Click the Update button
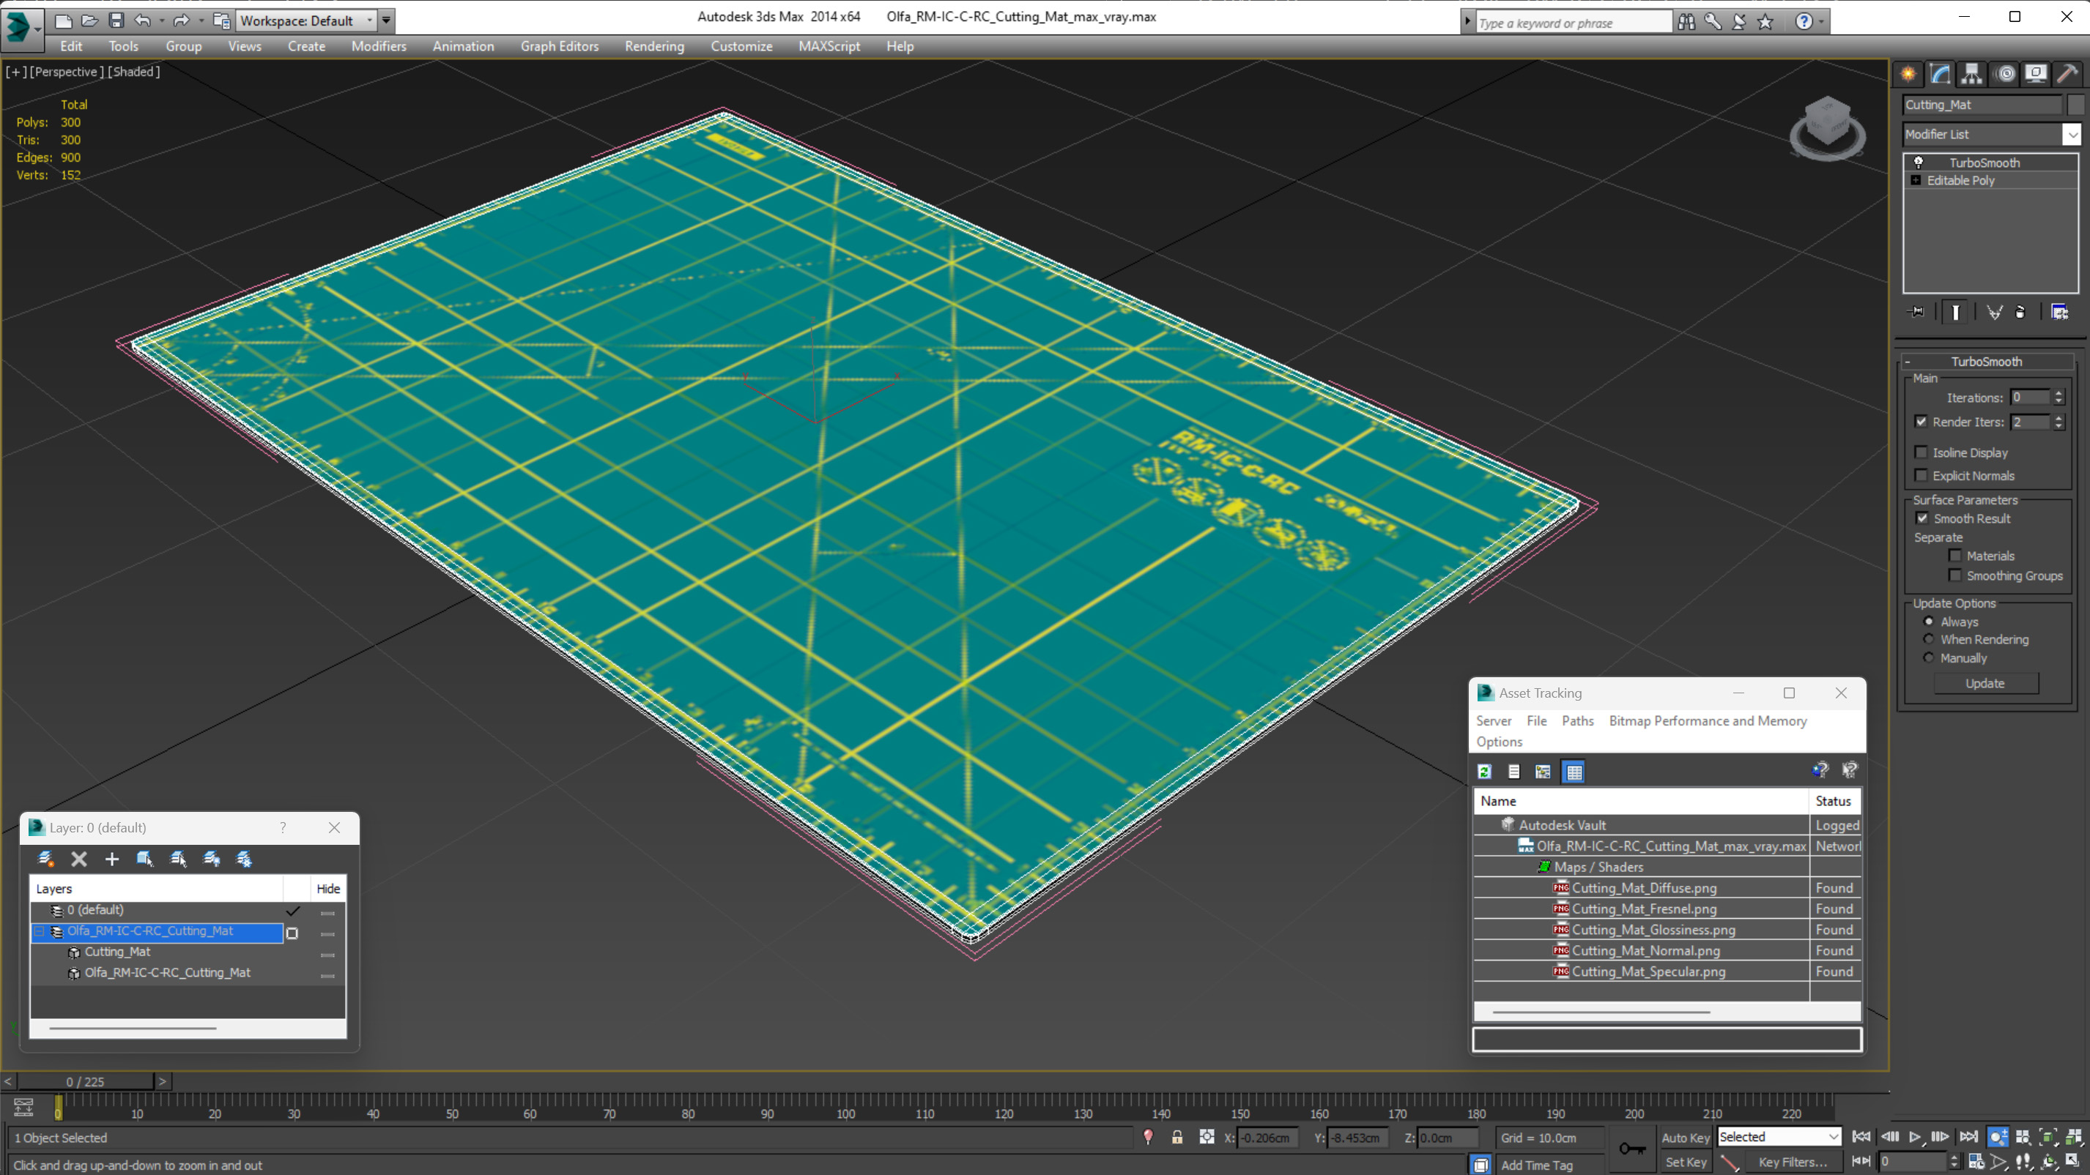Image resolution: width=2090 pixels, height=1175 pixels. tap(1985, 684)
